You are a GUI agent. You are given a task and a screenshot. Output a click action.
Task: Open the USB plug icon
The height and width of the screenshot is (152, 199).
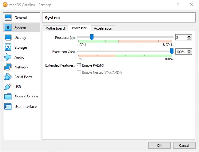pos(8,87)
